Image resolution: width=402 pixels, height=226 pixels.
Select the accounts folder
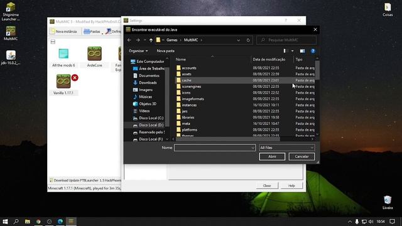click(x=245, y=68)
